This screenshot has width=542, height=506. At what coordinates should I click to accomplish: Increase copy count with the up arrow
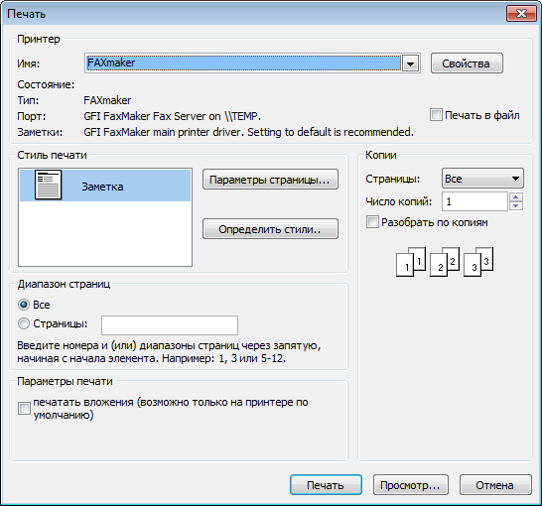point(516,196)
